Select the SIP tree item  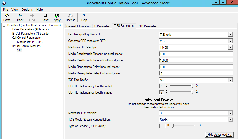[x=19, y=50]
